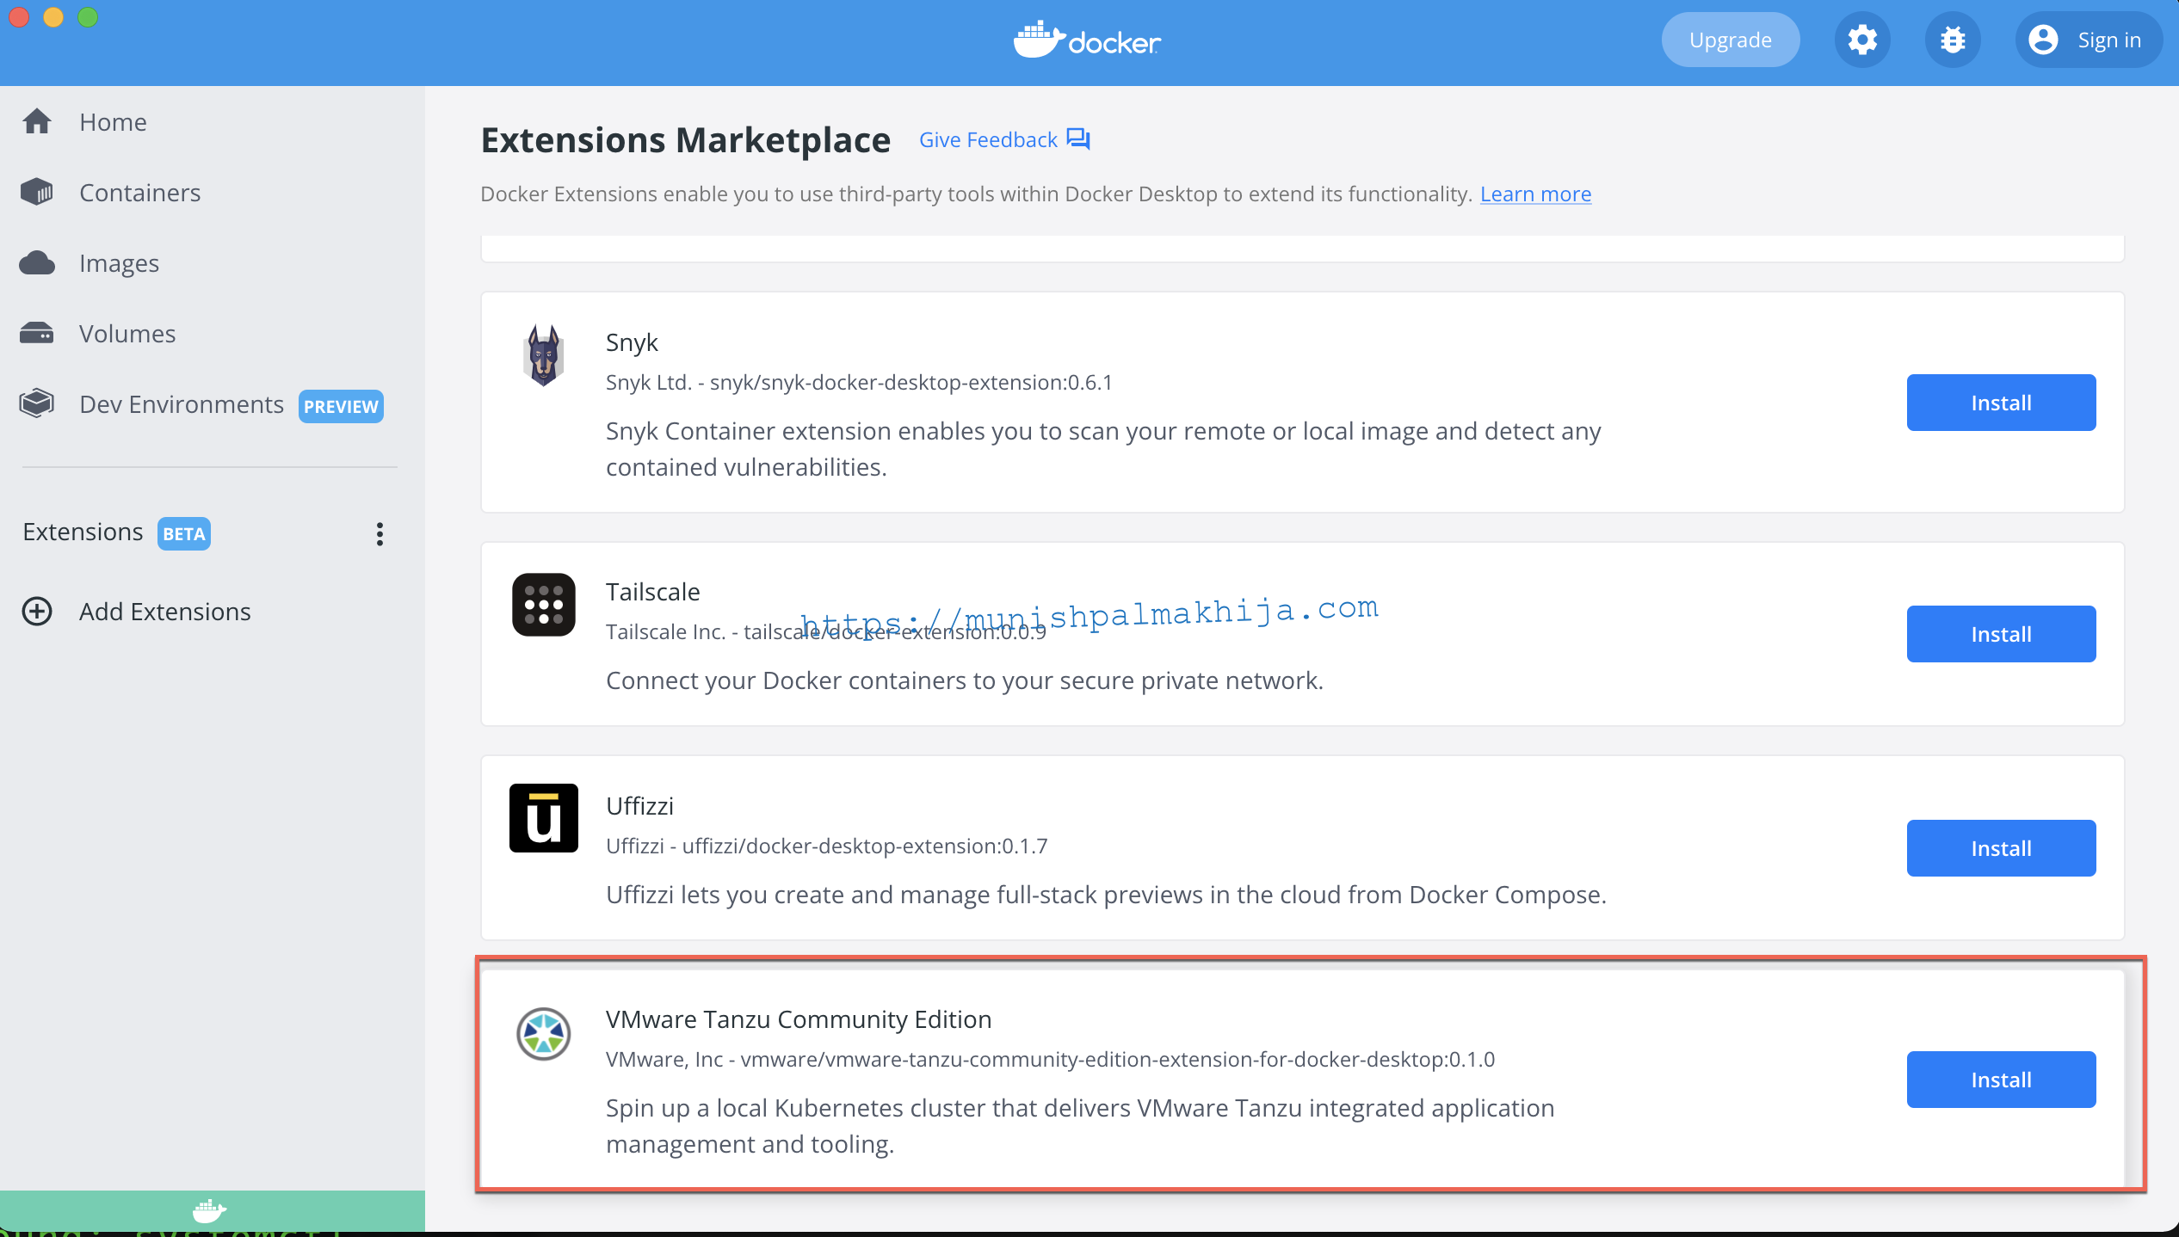Screen dimensions: 2179x1237
Task: Open the Settings gear icon
Action: (x=1862, y=40)
